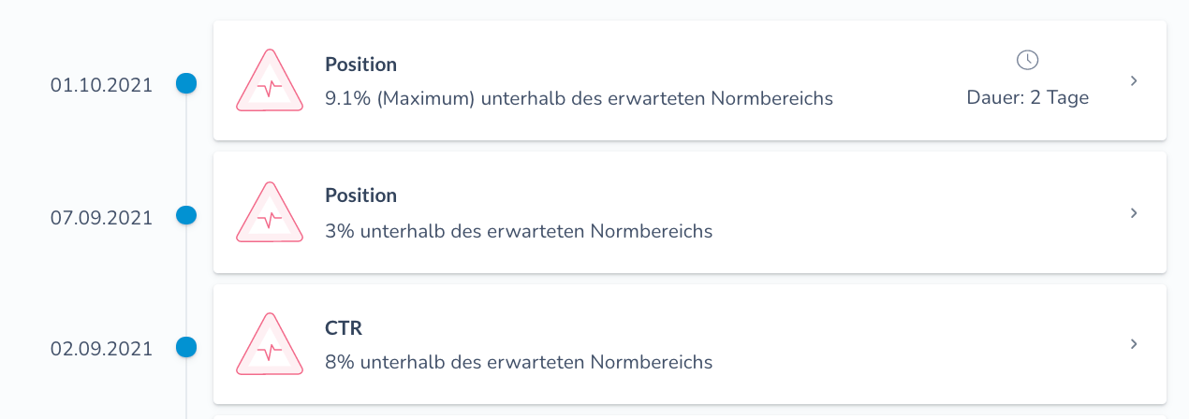Click the Position title in the second alert card
The width and height of the screenshot is (1189, 419).
click(361, 195)
